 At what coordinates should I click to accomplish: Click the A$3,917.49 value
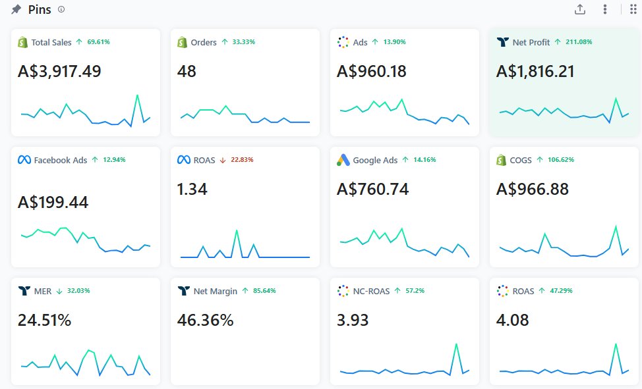(59, 71)
